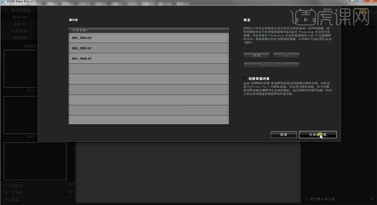Viewport: 377px width, 205px height.
Task: Click the star icon beside preset 01
Action: [x=29, y=90]
